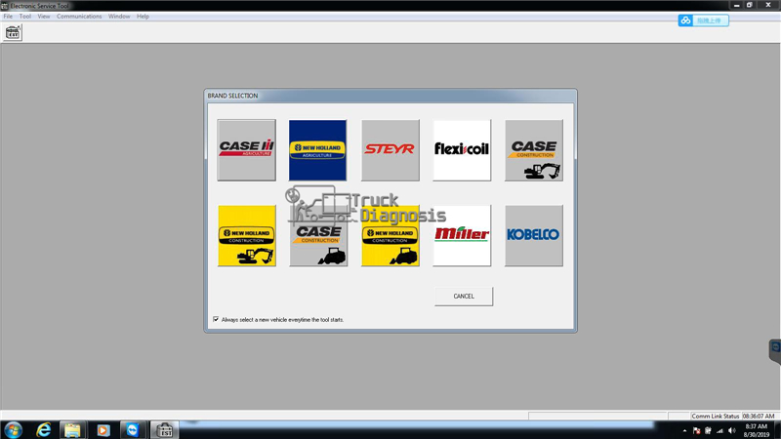Show hidden tray icons arrow
The image size is (781, 439).
tap(684, 430)
